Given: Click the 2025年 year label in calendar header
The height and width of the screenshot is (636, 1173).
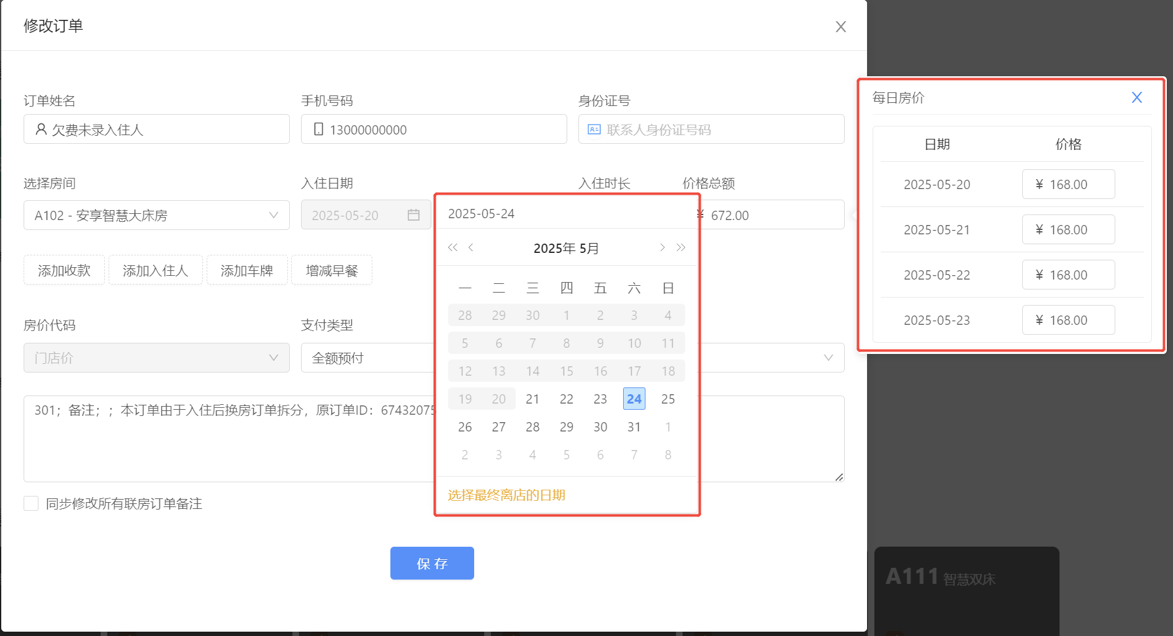Looking at the screenshot, I should tap(554, 248).
